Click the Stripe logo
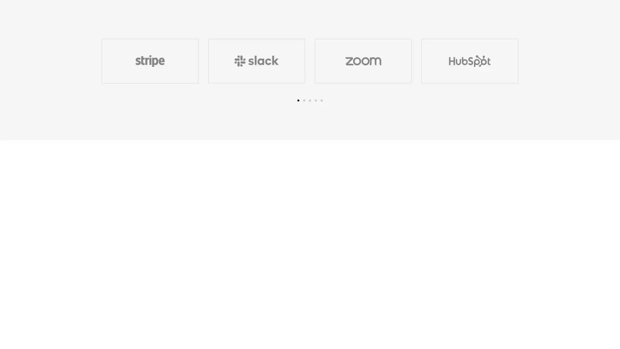This screenshot has width=620, height=349. [150, 61]
